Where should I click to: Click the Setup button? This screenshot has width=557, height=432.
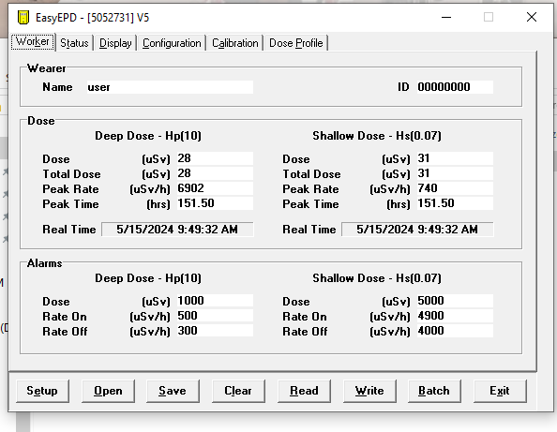pyautogui.click(x=42, y=391)
